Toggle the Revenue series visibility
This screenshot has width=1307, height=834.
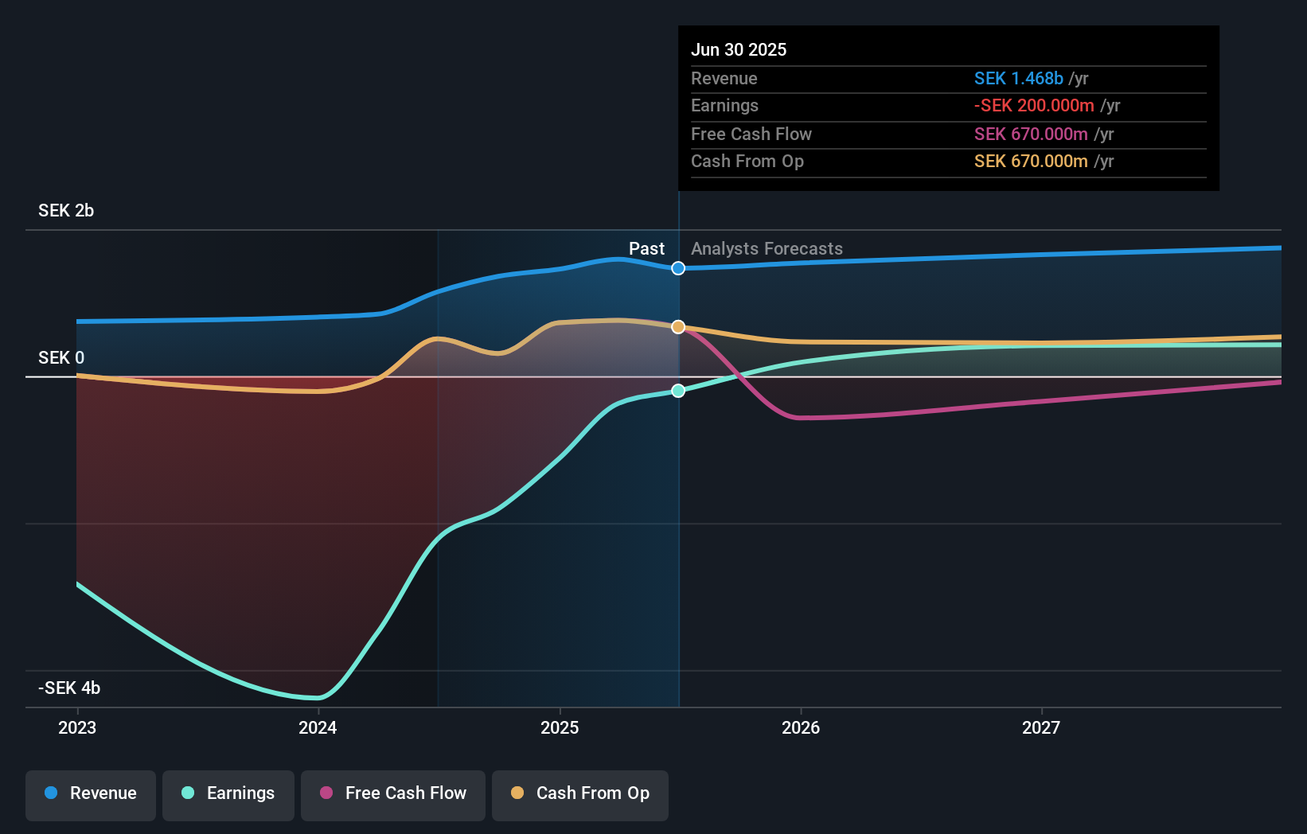[x=90, y=793]
